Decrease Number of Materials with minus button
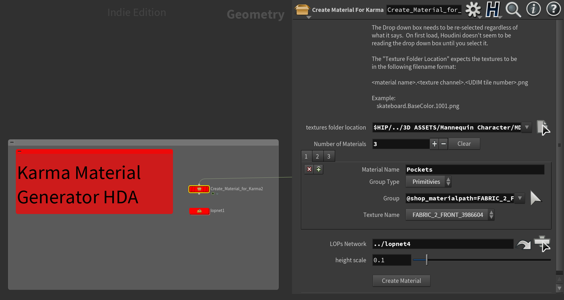 point(444,144)
